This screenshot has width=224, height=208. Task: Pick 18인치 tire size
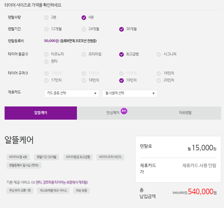(90, 80)
